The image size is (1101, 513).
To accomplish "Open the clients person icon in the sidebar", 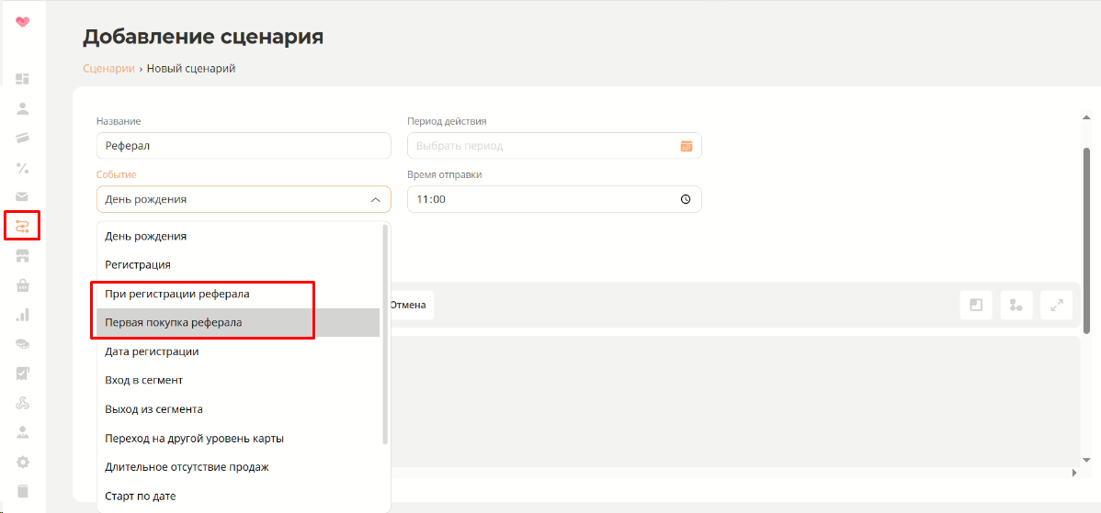I will coord(22,108).
